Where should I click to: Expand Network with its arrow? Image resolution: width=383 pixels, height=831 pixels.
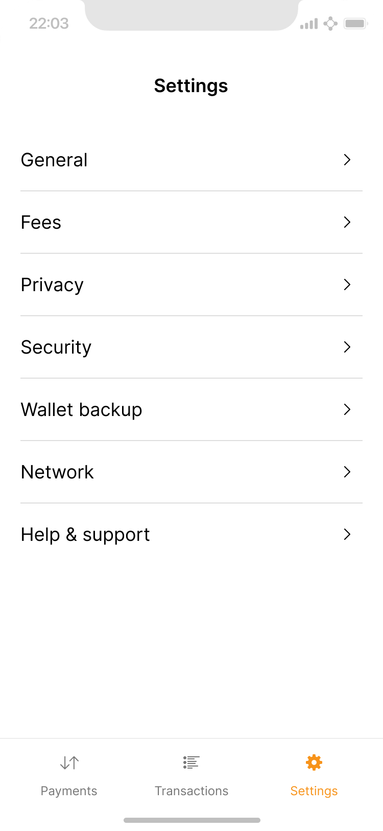click(347, 472)
